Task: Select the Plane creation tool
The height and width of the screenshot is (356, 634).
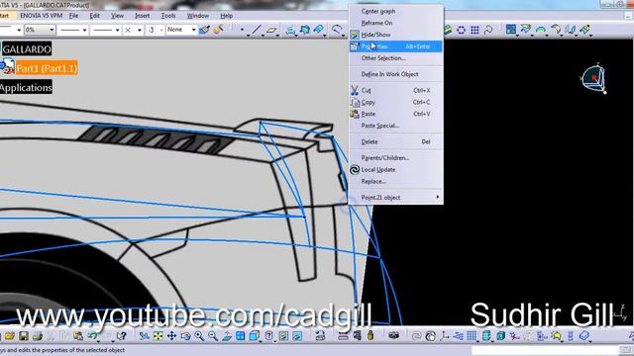Action: point(270,30)
